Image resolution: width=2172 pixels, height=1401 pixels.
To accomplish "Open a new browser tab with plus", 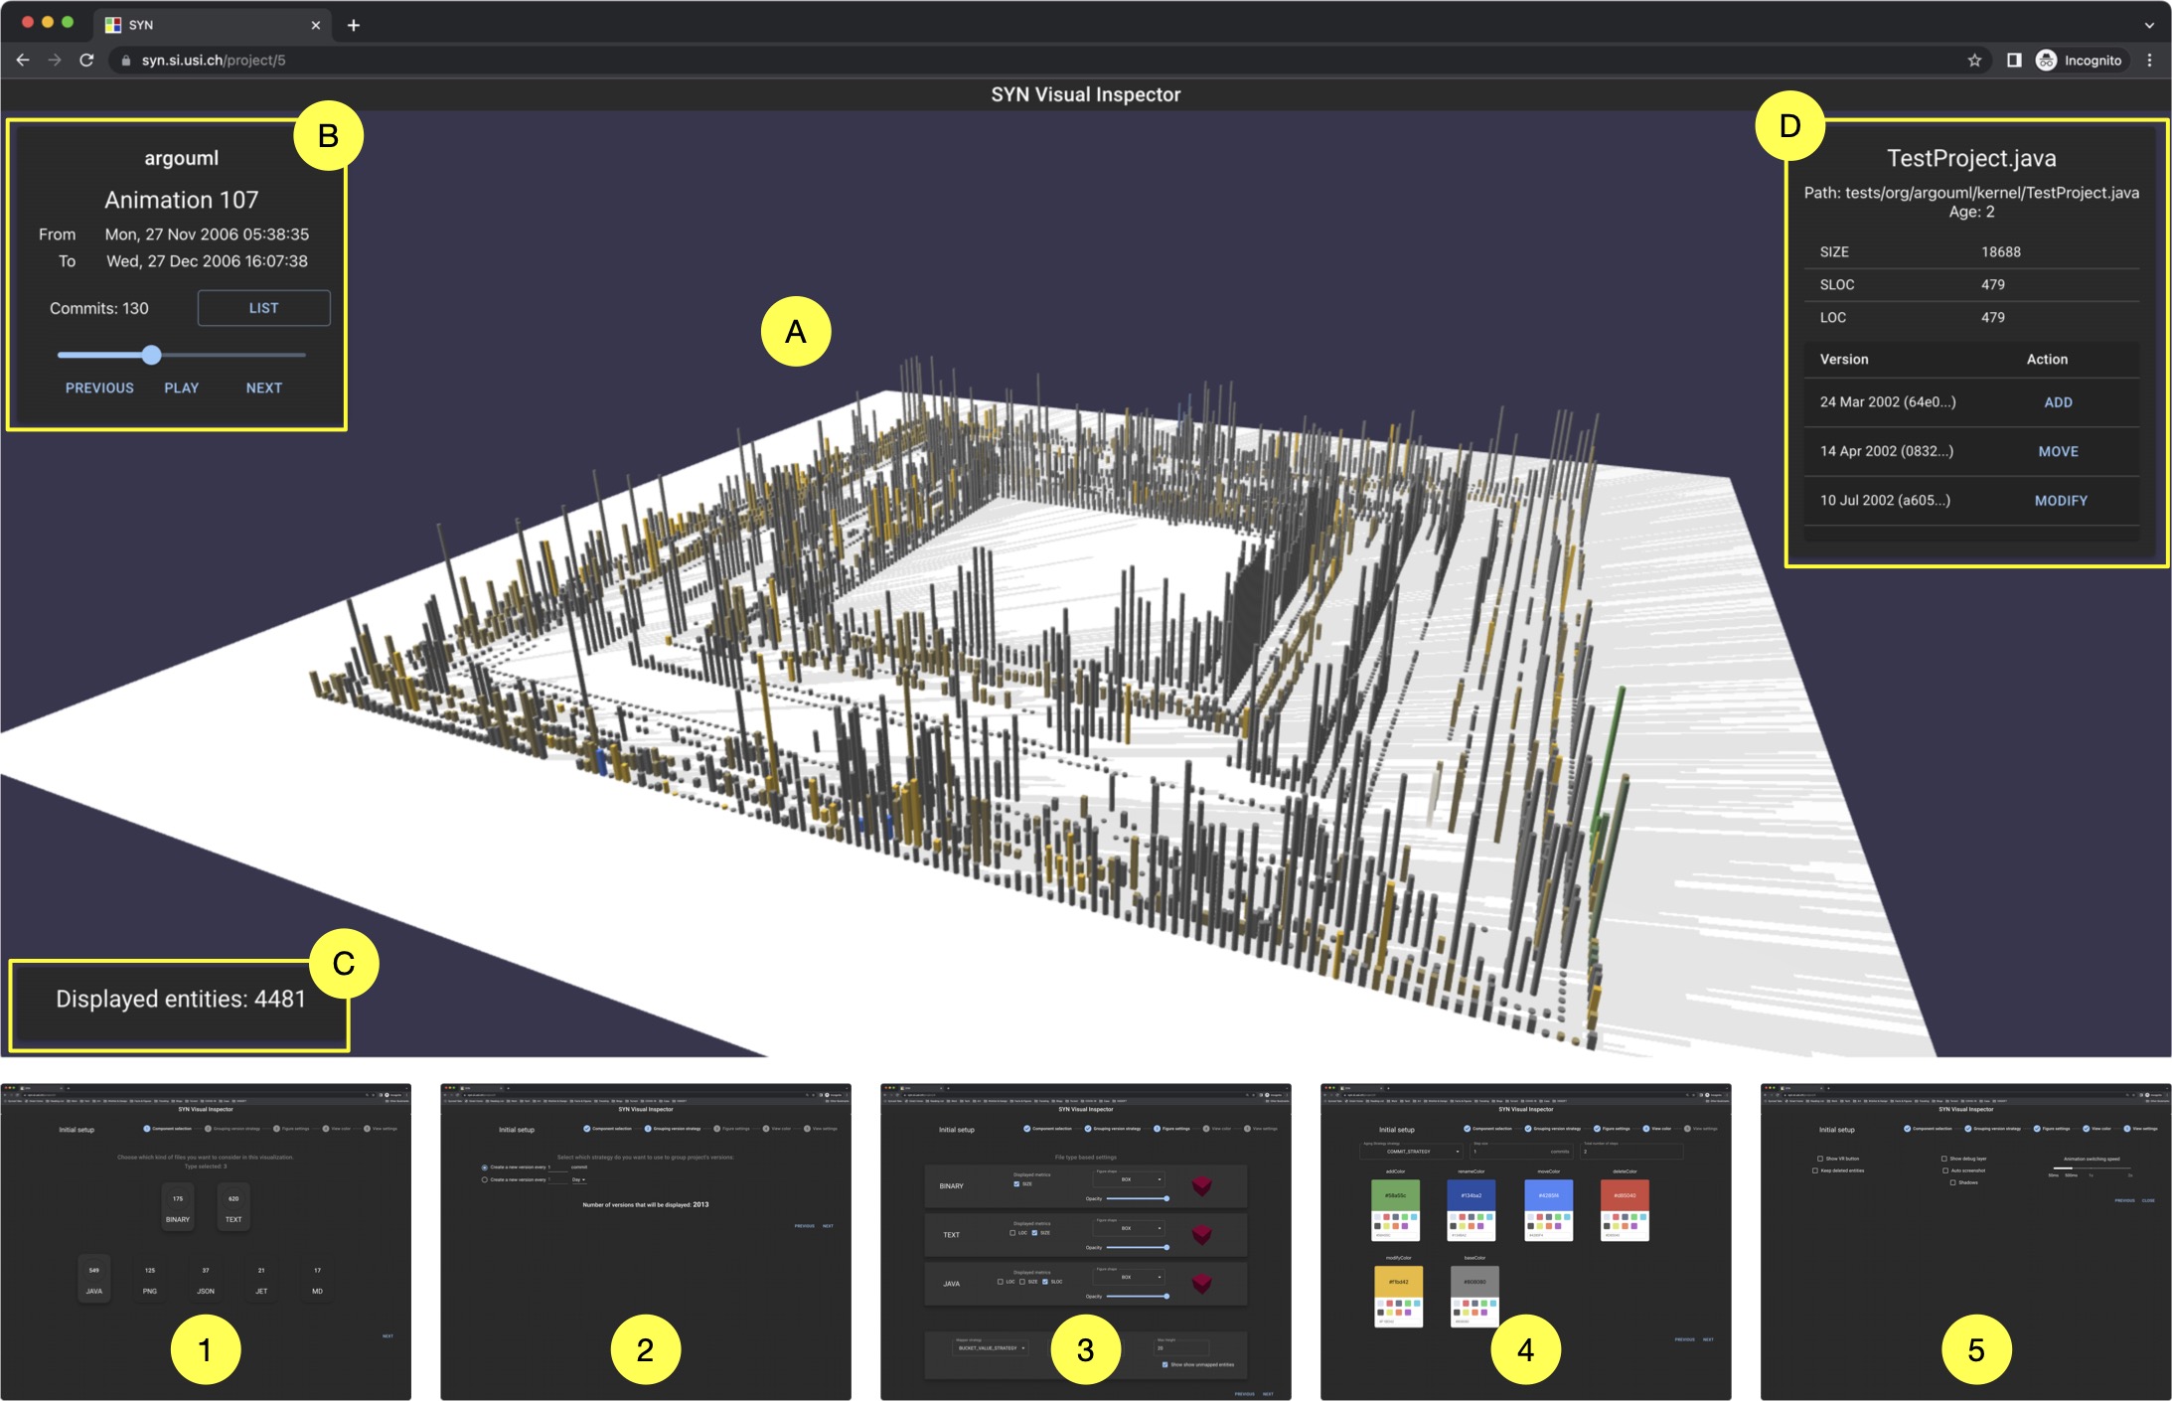I will tap(353, 25).
